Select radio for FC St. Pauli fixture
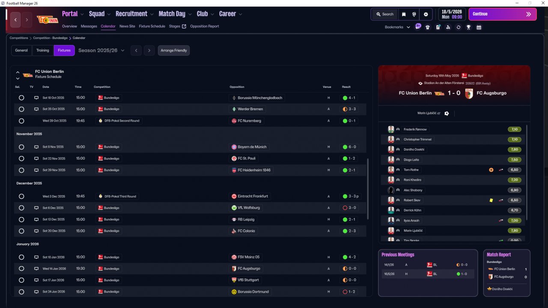This screenshot has width=548, height=308. (21, 158)
